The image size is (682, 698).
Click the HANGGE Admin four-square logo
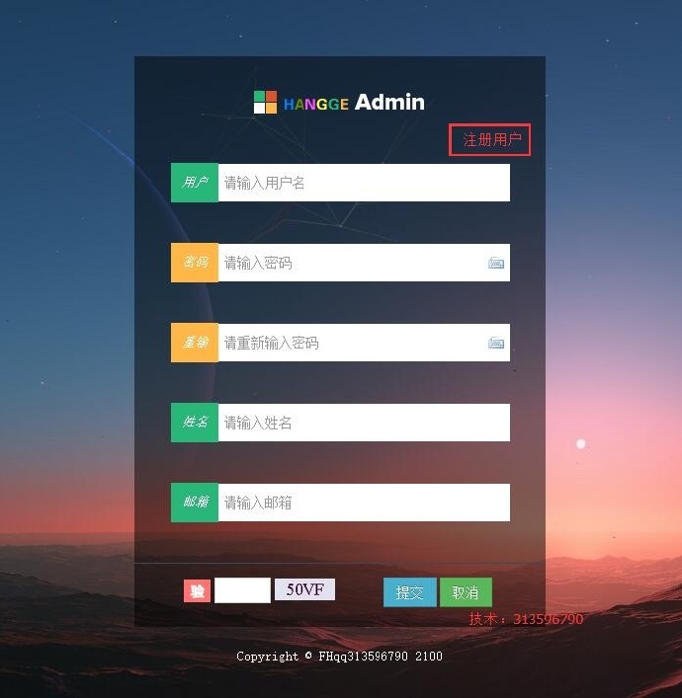(x=265, y=102)
